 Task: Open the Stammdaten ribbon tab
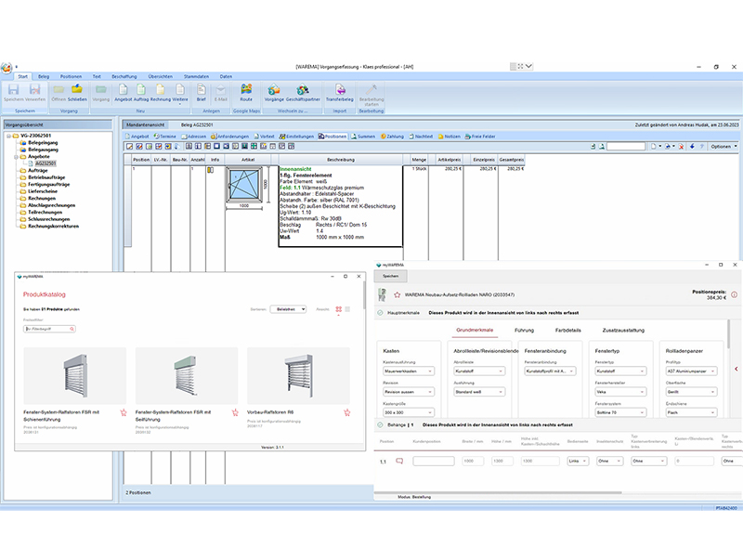196,76
